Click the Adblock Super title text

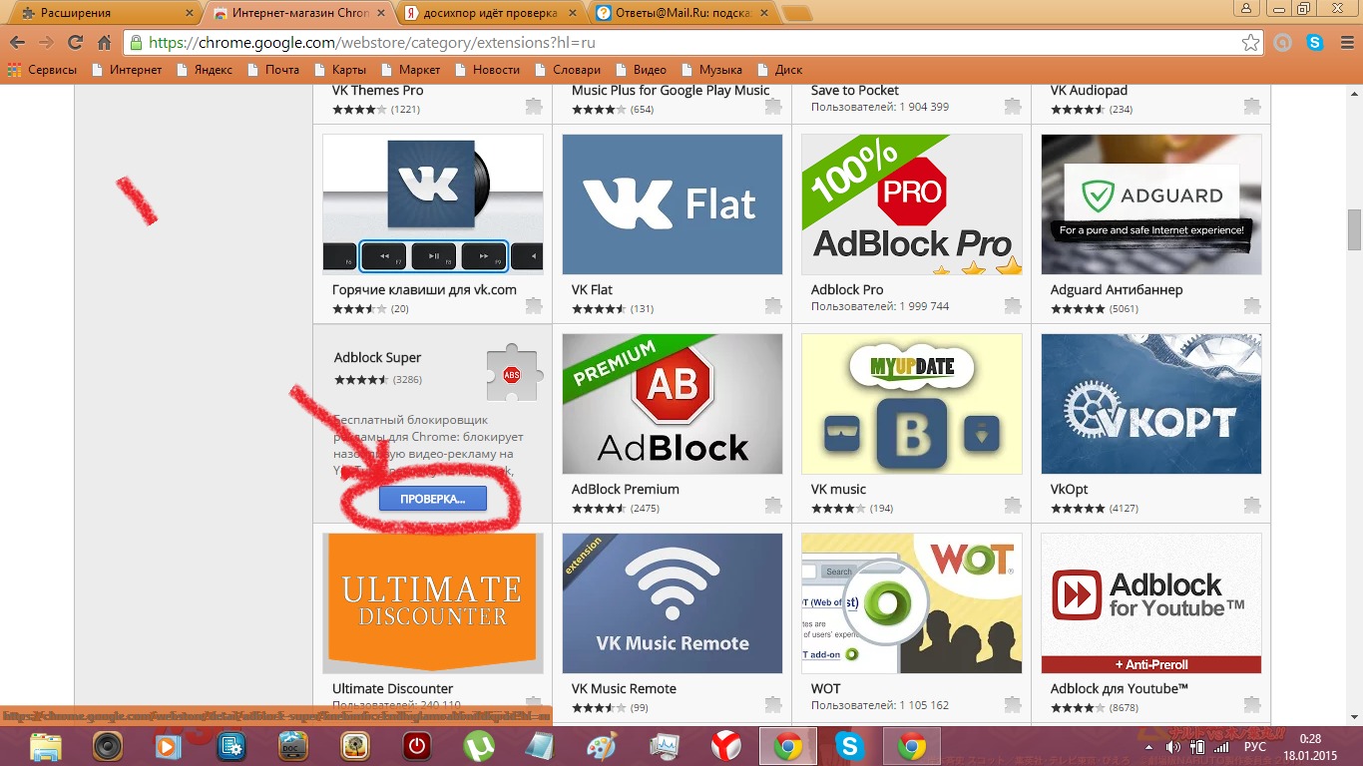click(x=378, y=357)
